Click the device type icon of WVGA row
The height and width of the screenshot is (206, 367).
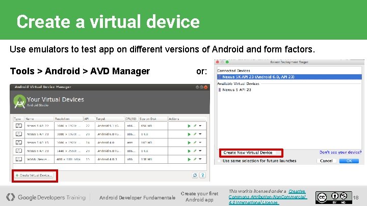point(19,159)
